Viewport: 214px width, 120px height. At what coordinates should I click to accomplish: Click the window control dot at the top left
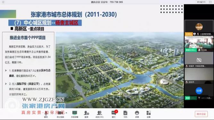pos(3,2)
